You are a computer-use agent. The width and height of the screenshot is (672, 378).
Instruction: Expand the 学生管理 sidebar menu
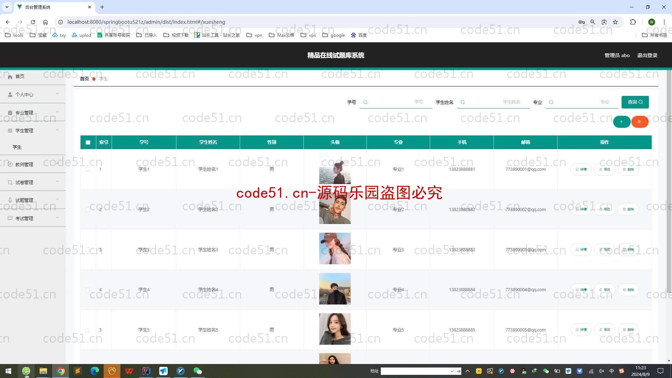tap(33, 130)
